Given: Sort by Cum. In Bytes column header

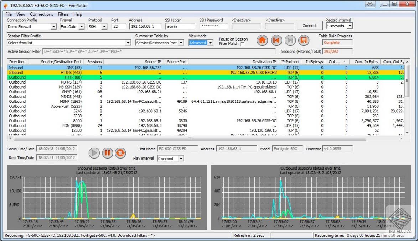Looking at the screenshot, I should pyautogui.click(x=365, y=62).
